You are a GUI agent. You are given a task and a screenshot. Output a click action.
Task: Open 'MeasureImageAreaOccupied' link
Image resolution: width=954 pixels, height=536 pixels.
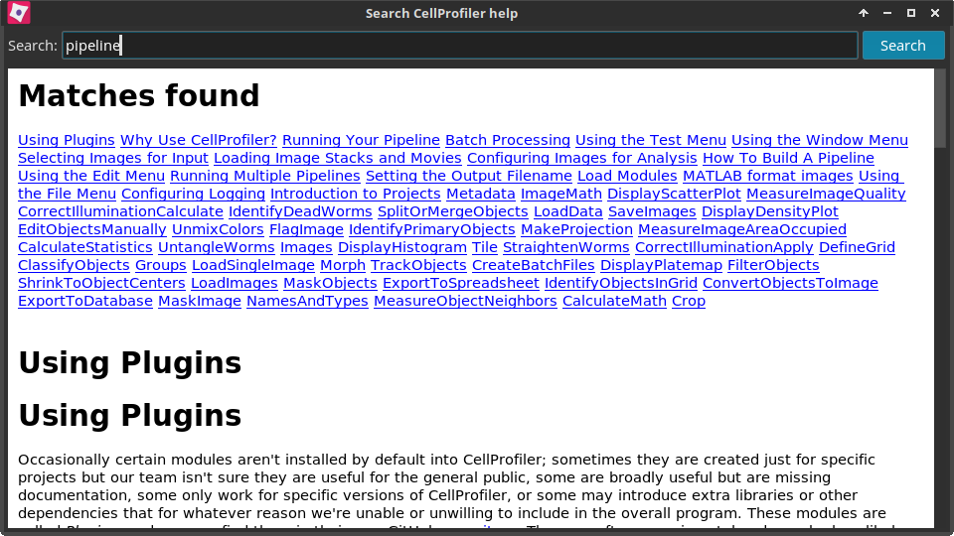(742, 229)
